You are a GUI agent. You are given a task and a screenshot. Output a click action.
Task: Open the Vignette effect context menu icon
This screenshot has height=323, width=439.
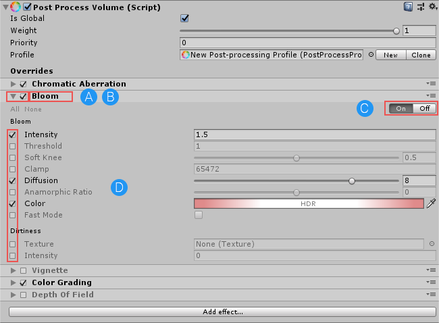pyautogui.click(x=430, y=270)
